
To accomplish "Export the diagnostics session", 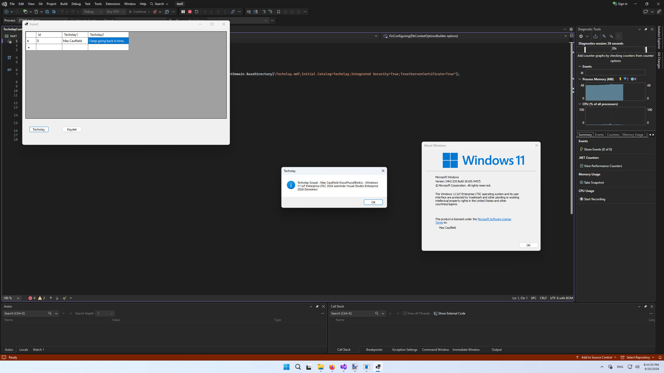I will click(x=596, y=36).
